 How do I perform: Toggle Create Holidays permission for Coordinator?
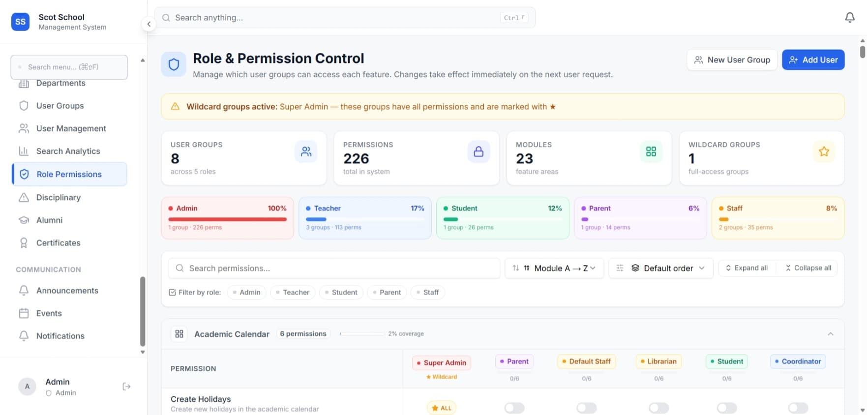pyautogui.click(x=798, y=408)
